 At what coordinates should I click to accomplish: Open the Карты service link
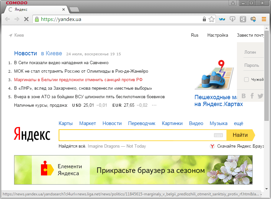pos(66,123)
